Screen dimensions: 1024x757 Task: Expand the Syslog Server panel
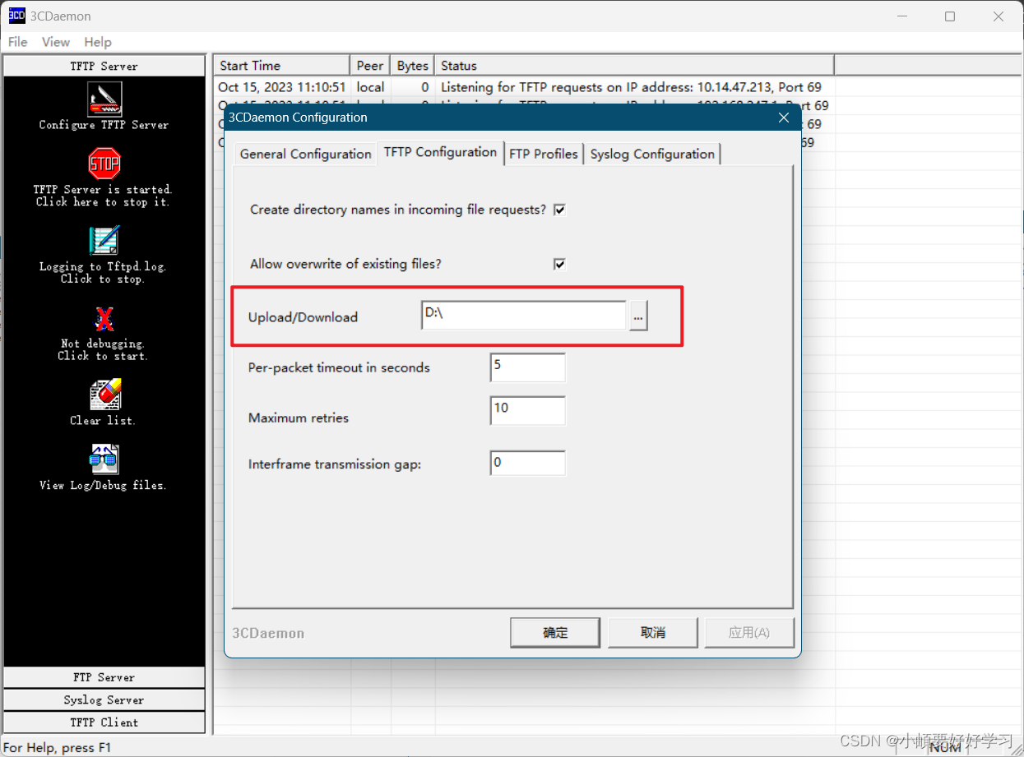coord(104,699)
